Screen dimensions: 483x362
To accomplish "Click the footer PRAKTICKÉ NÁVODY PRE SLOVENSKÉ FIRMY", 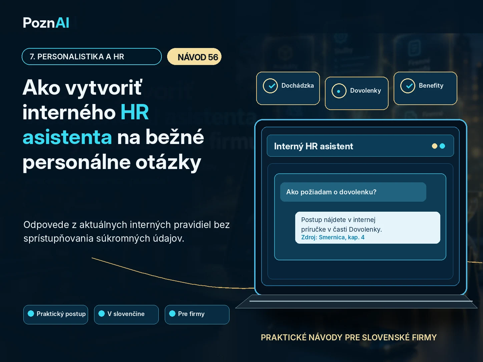I will coord(349,338).
